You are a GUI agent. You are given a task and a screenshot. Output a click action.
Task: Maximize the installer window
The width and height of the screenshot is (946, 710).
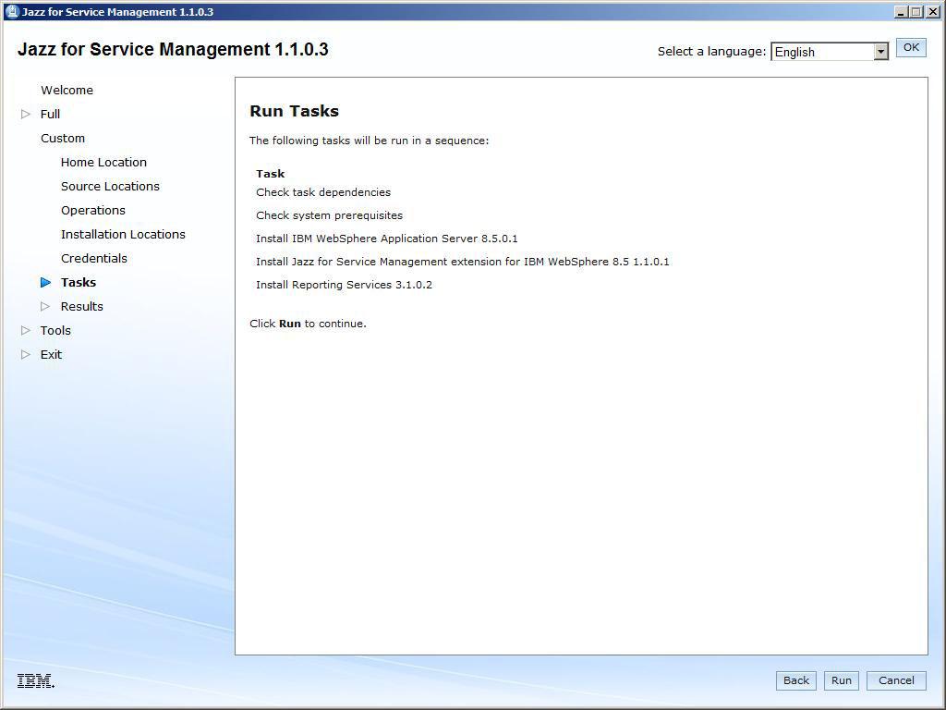916,11
